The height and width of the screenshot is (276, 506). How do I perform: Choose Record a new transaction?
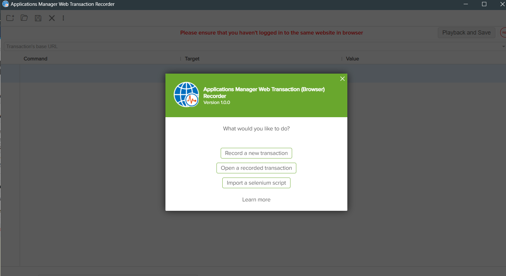[x=256, y=153]
